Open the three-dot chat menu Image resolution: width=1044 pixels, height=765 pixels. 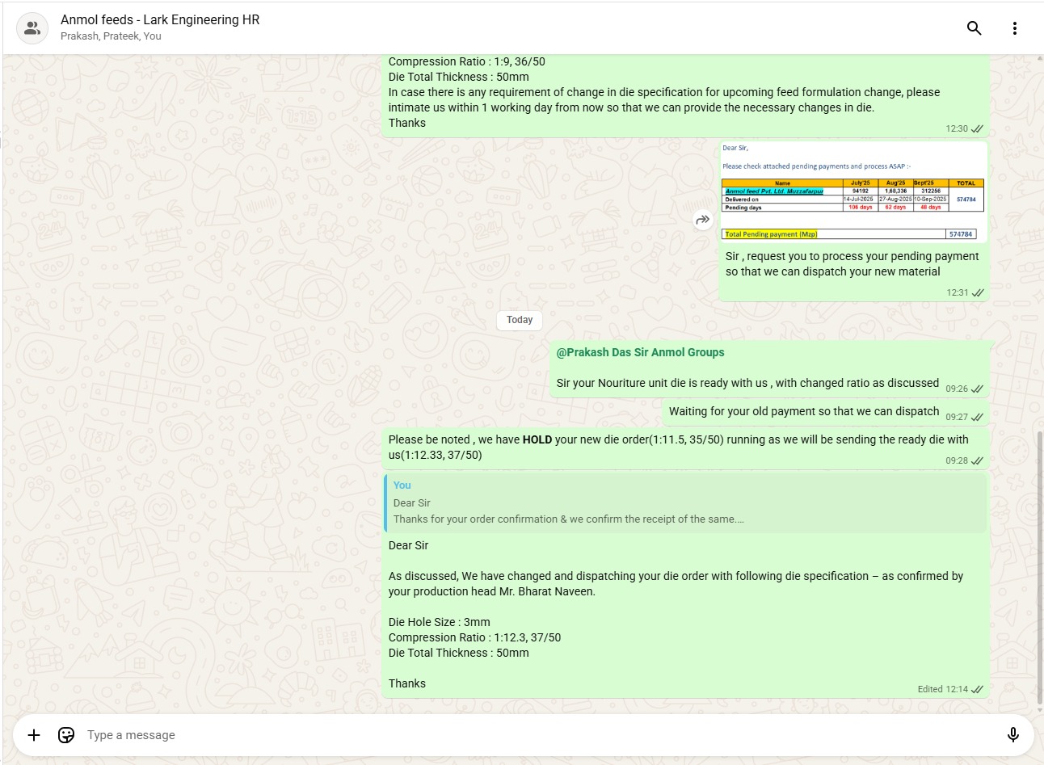[1014, 28]
